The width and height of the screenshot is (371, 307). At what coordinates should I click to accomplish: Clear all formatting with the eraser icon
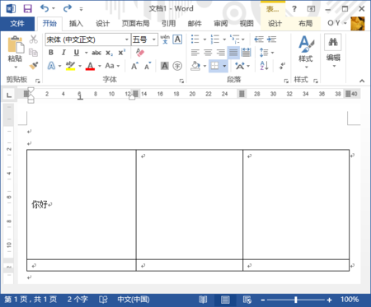pyautogui.click(x=140, y=53)
